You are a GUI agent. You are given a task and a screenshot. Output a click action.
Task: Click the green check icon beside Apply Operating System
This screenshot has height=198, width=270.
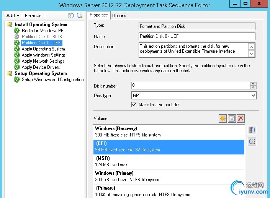click(17, 49)
